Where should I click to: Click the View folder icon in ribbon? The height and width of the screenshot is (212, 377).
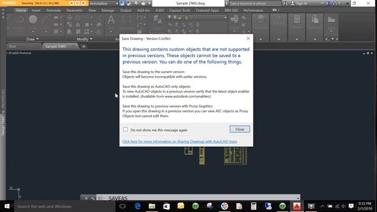pos(331,19)
